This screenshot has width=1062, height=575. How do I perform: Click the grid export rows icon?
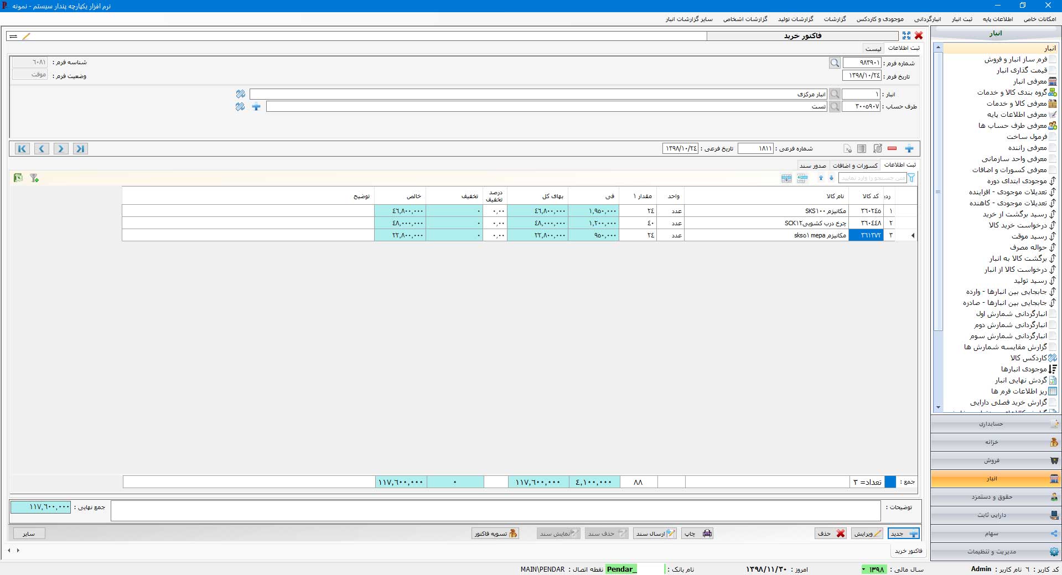786,178
